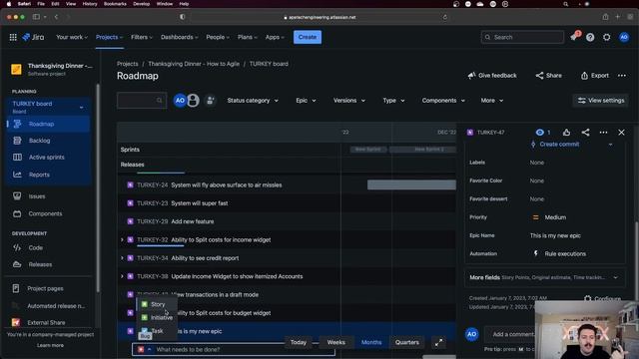Close the TURKEY-47 issue panel
Image resolution: width=639 pixels, height=359 pixels.
click(x=621, y=133)
